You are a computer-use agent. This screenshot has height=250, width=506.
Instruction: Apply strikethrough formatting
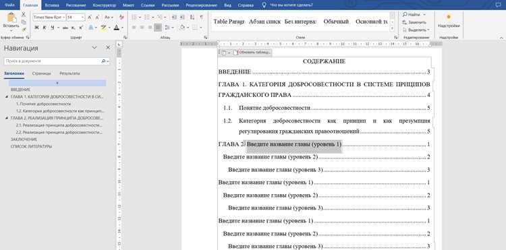click(x=65, y=28)
